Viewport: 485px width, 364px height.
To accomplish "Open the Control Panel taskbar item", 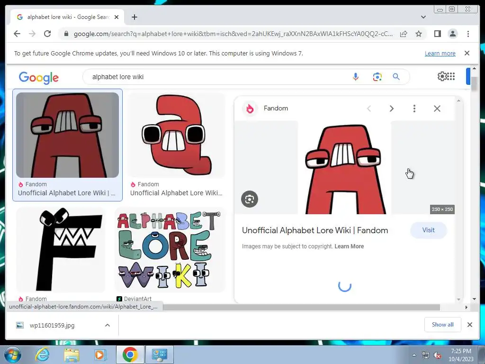I will [160, 355].
